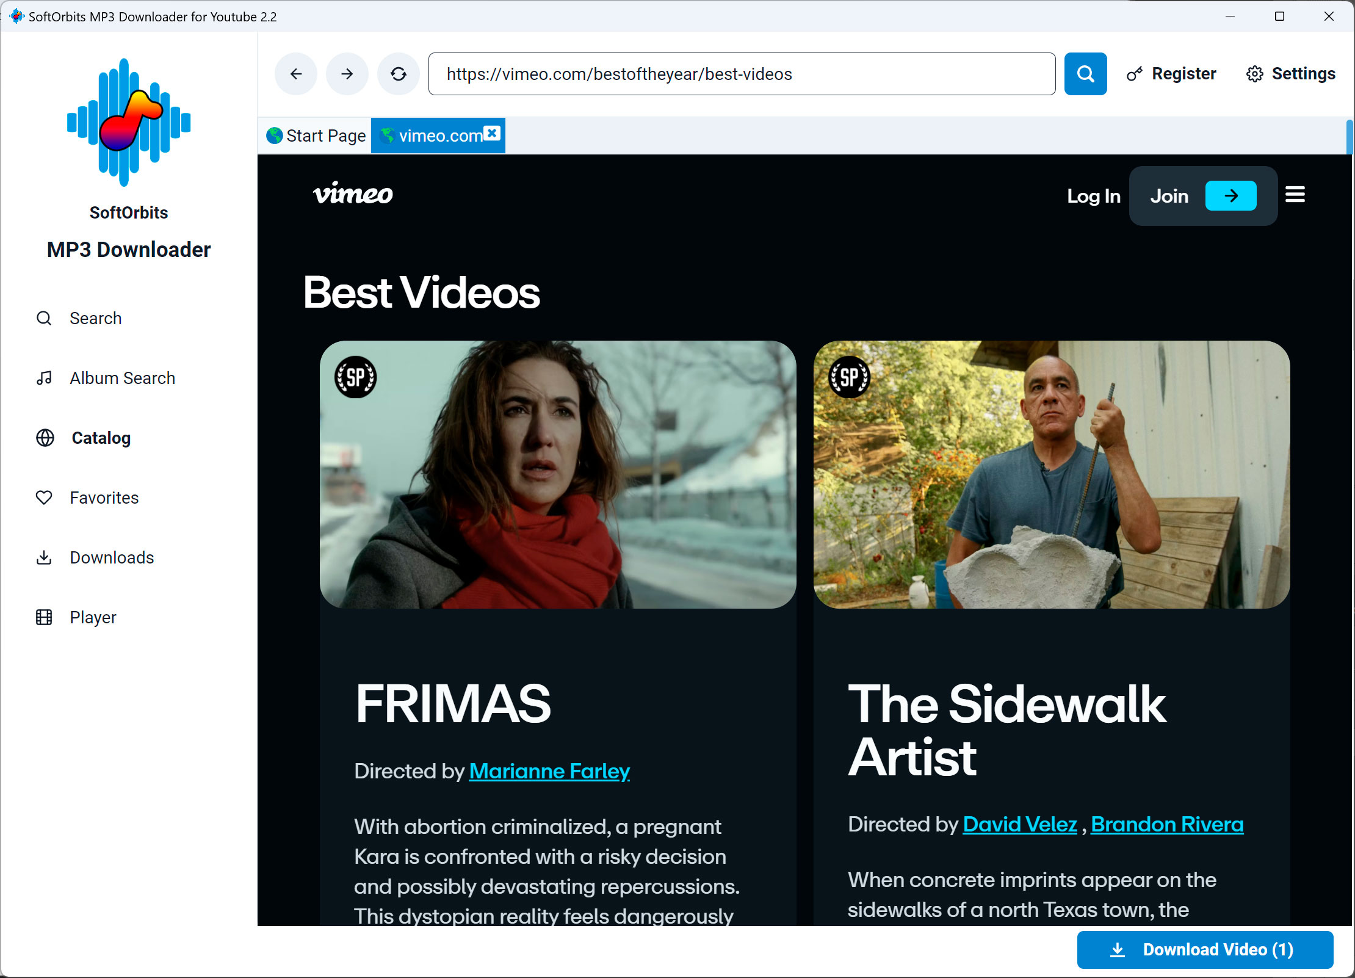Click the Log In link on Vimeo
Screen dimensions: 1355x978
pos(1093,195)
